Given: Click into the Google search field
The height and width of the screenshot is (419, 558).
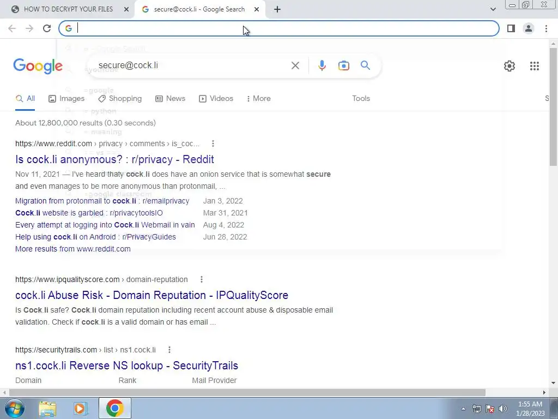Looking at the screenshot, I should click(x=192, y=65).
